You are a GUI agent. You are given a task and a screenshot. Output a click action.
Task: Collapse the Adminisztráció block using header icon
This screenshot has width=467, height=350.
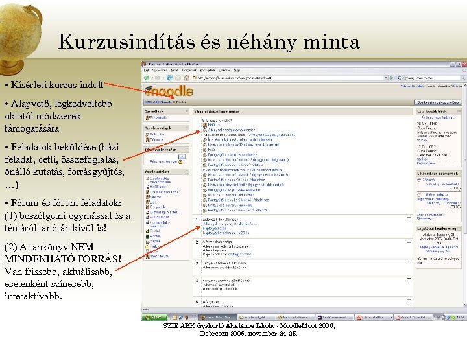(x=187, y=172)
